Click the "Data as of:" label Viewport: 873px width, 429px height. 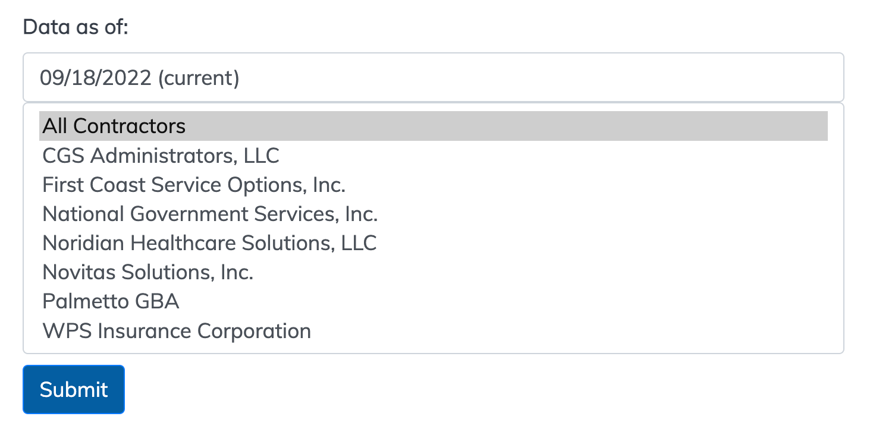76,27
